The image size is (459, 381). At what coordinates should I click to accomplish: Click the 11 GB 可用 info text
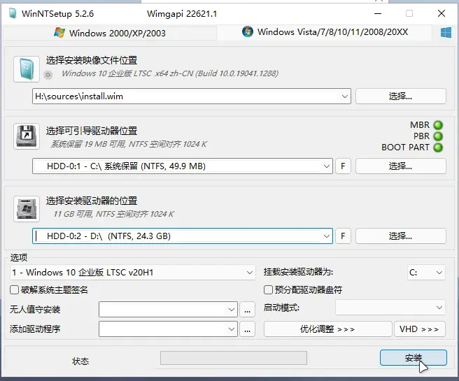tap(113, 214)
